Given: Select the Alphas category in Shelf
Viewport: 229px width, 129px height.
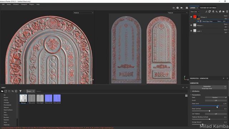Looking at the screenshot, I should (x=6, y=100).
